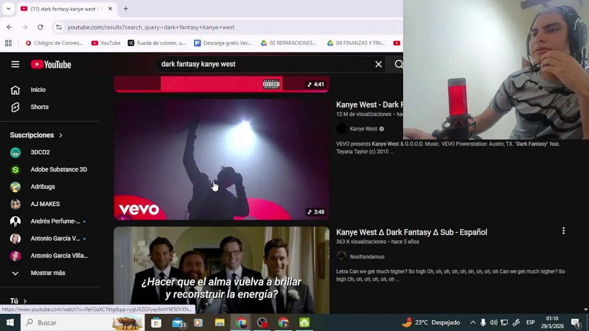This screenshot has height=331, width=589.
Task: Go to Inicio in sidebar
Action: point(38,90)
